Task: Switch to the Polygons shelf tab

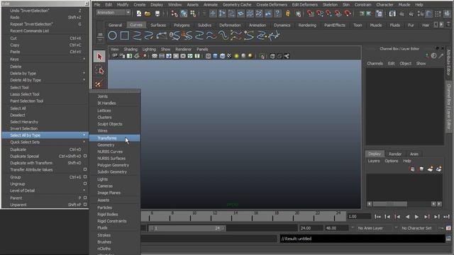Action: point(182,25)
